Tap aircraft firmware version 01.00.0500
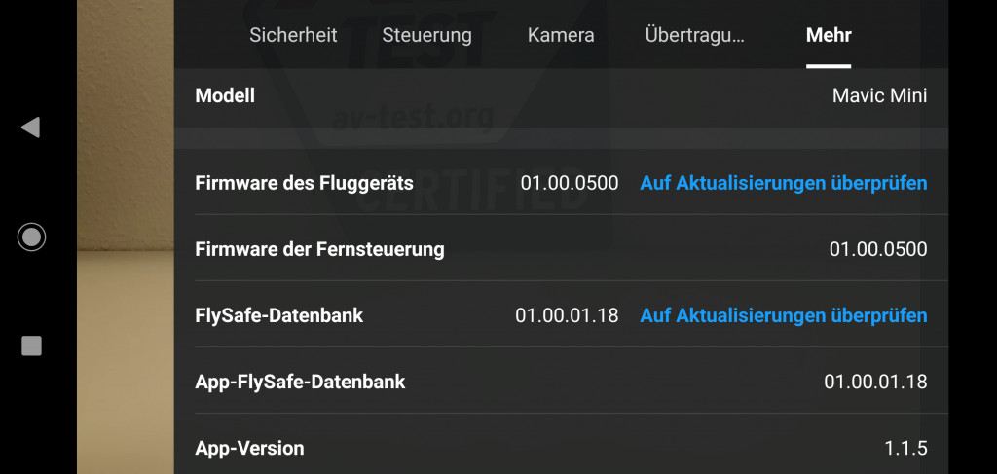 569,183
